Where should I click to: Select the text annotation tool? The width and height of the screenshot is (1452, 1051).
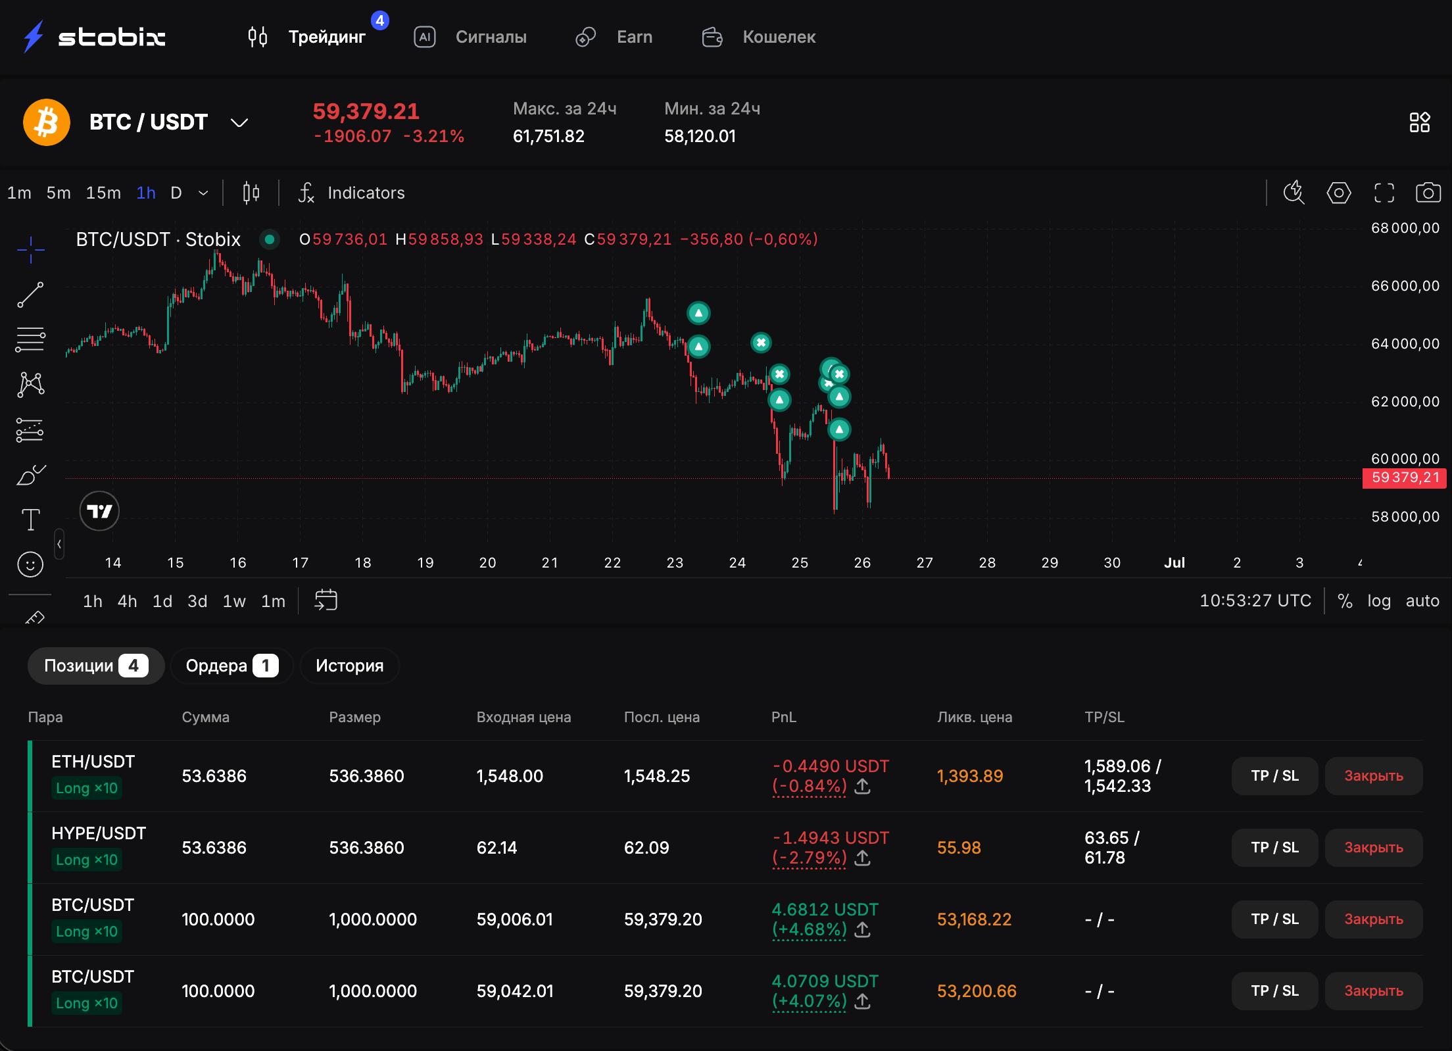(30, 520)
